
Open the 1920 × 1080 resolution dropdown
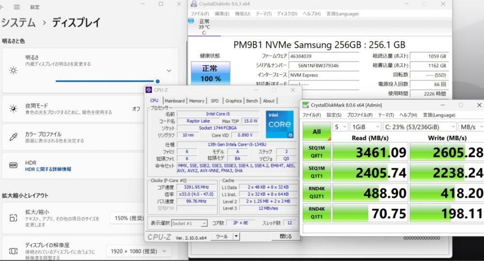[x=138, y=251]
